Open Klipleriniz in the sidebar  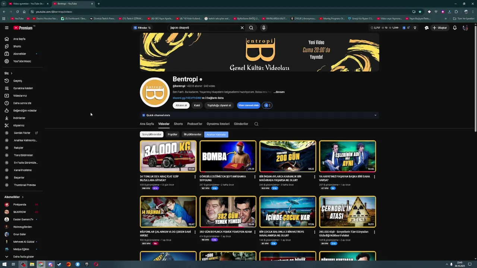tap(19, 125)
